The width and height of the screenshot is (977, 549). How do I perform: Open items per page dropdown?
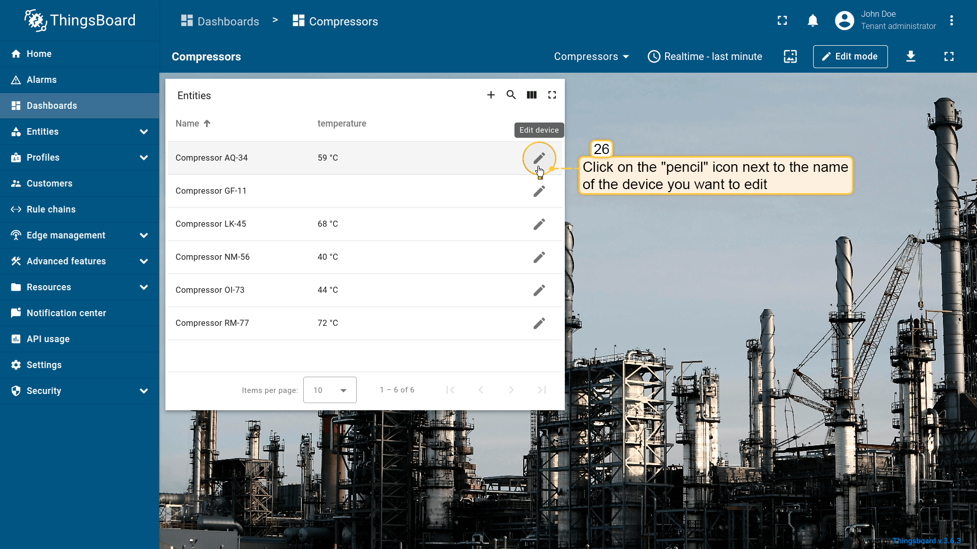pyautogui.click(x=330, y=390)
